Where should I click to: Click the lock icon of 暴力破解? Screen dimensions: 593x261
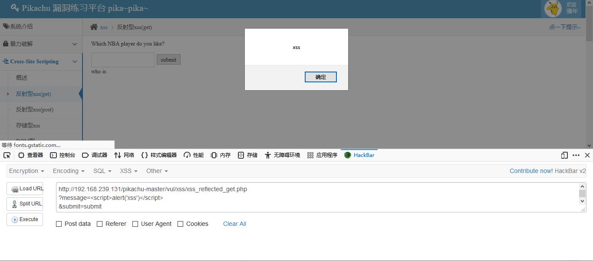(6, 44)
